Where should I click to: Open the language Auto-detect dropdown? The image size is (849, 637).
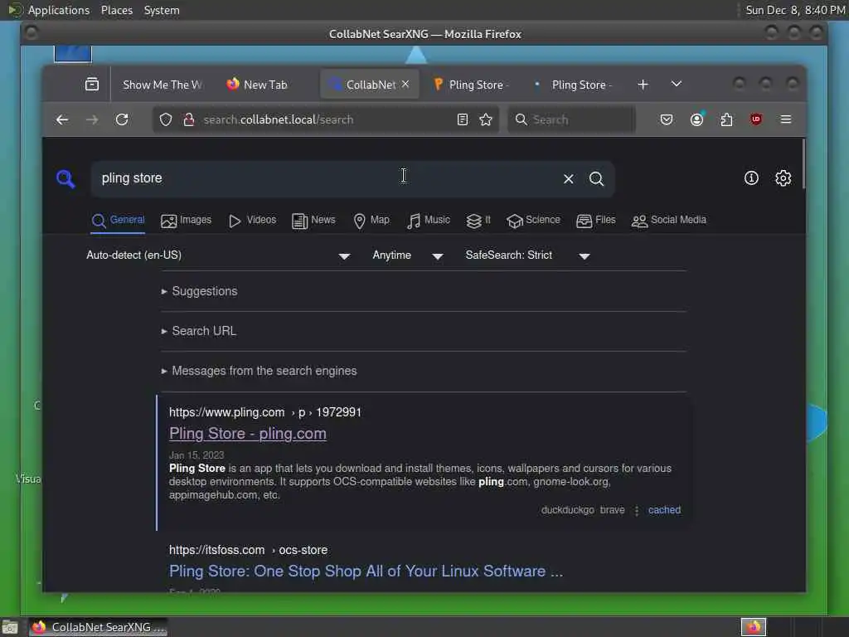[x=218, y=255]
